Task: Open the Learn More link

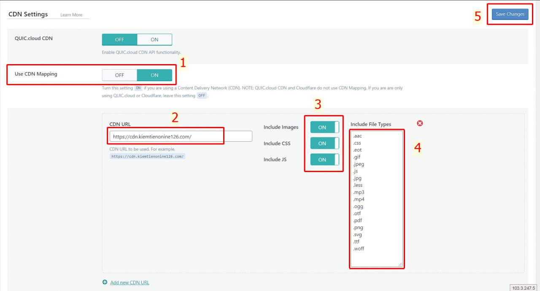Action: pyautogui.click(x=71, y=15)
